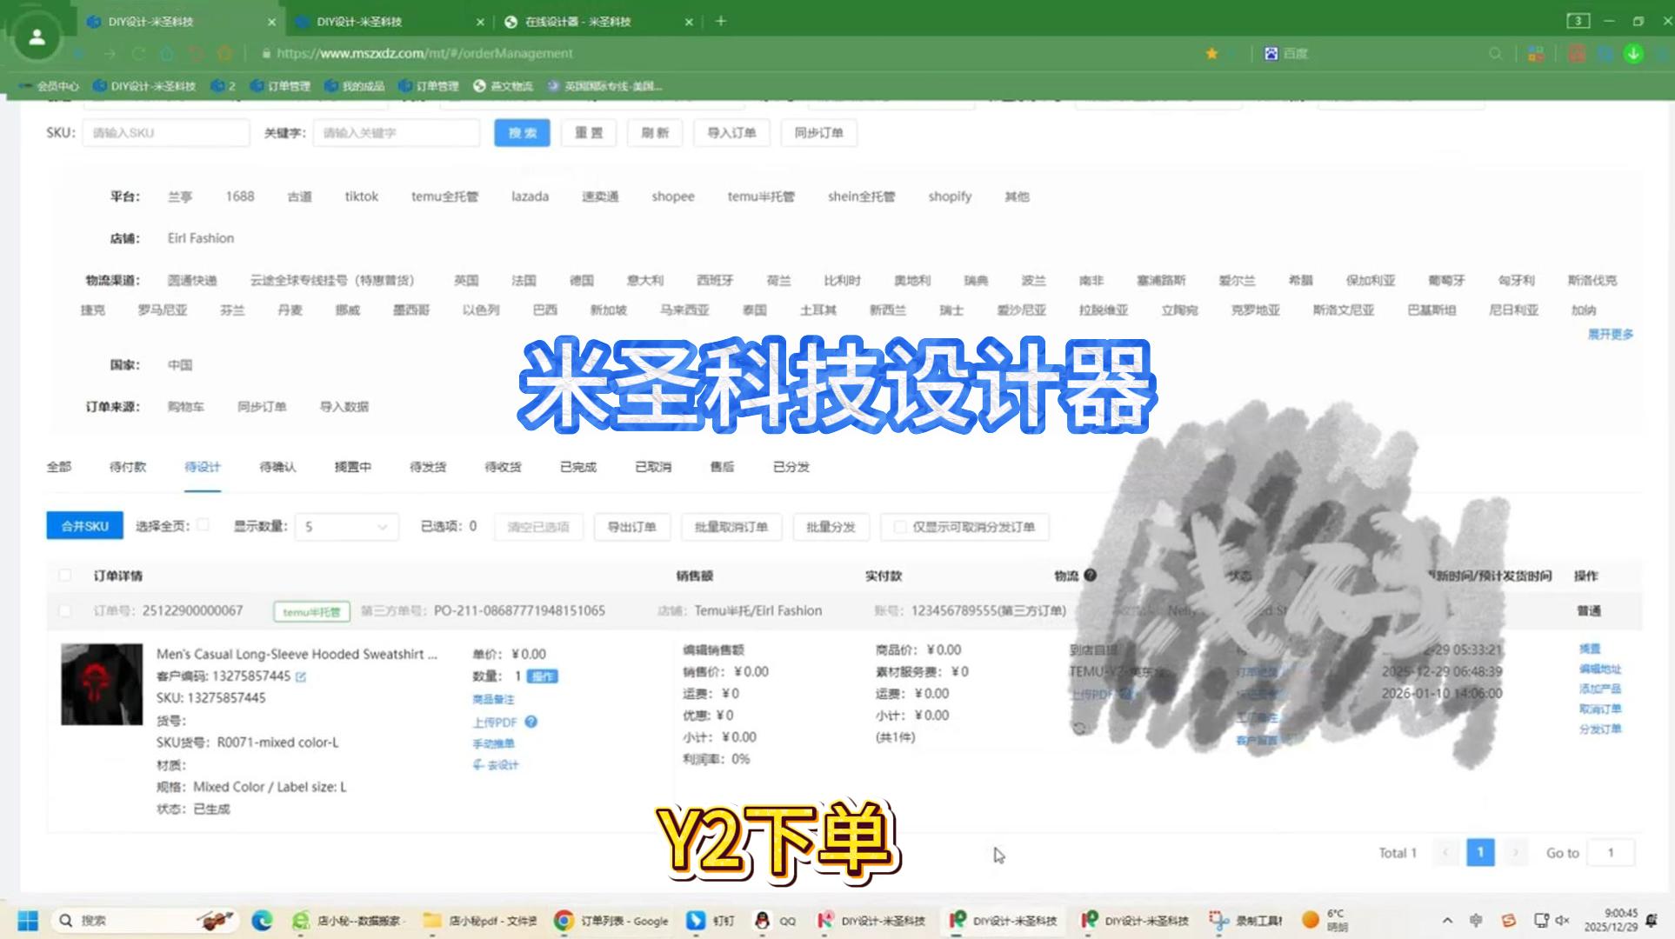
Task: Click the edit icon beside 客户编码
Action: pos(301,676)
